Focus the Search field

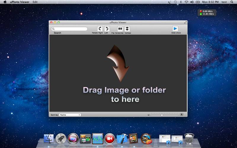[x=69, y=29]
